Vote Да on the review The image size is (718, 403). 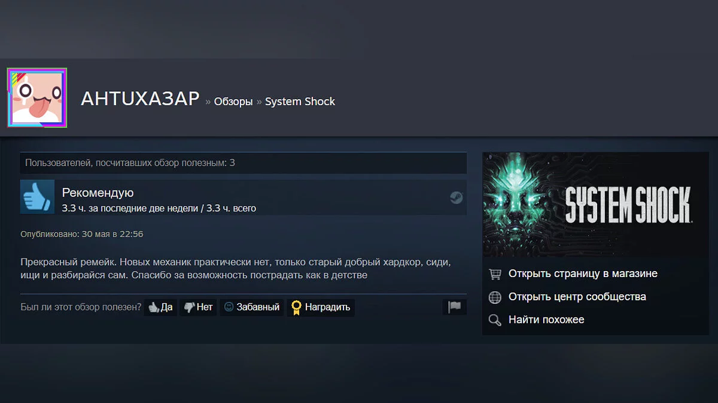[160, 307]
